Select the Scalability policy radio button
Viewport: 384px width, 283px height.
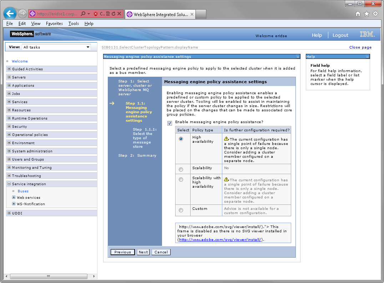click(181, 170)
